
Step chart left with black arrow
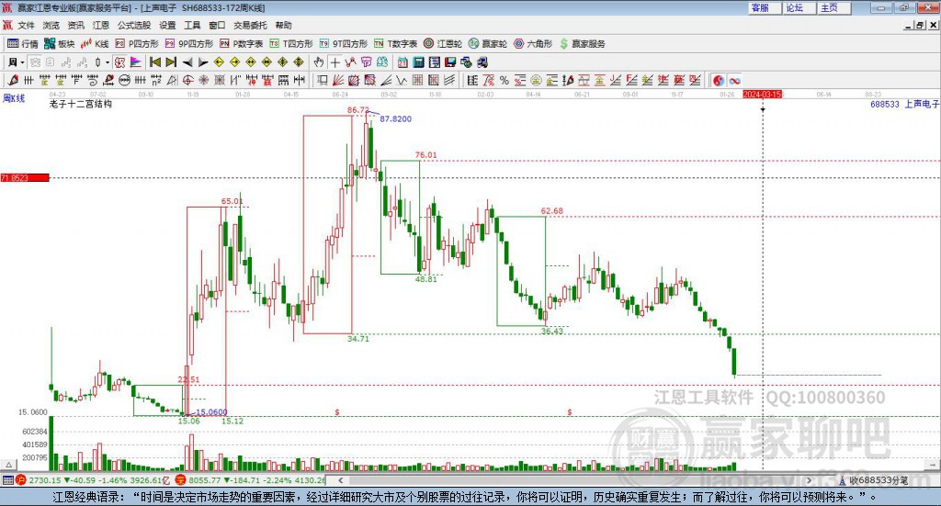point(187,62)
